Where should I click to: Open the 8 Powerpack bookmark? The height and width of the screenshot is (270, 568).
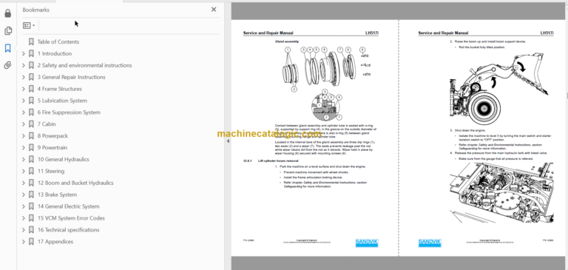click(53, 136)
